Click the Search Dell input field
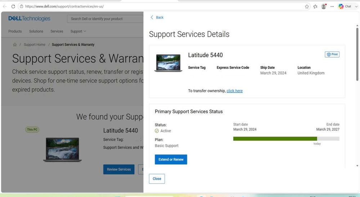360x197 pixels. pyautogui.click(x=105, y=19)
